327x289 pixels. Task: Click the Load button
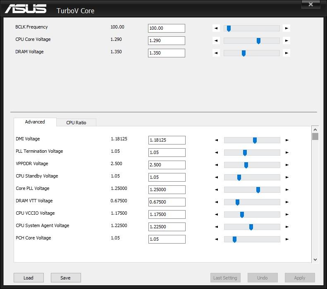pyautogui.click(x=29, y=278)
